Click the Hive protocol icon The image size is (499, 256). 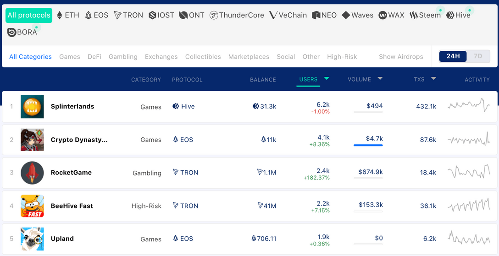pos(450,15)
